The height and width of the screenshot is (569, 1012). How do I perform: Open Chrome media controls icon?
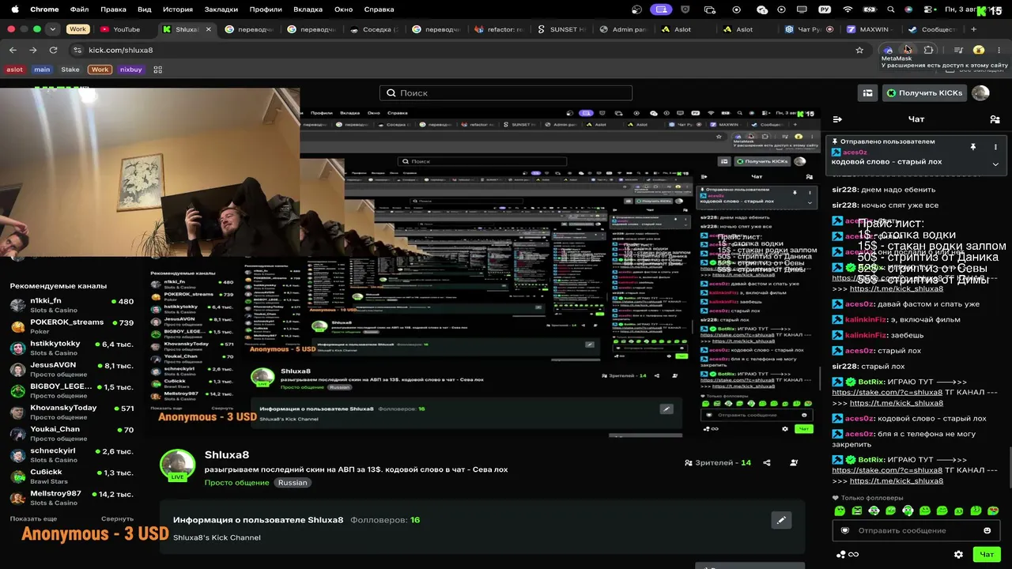958,50
